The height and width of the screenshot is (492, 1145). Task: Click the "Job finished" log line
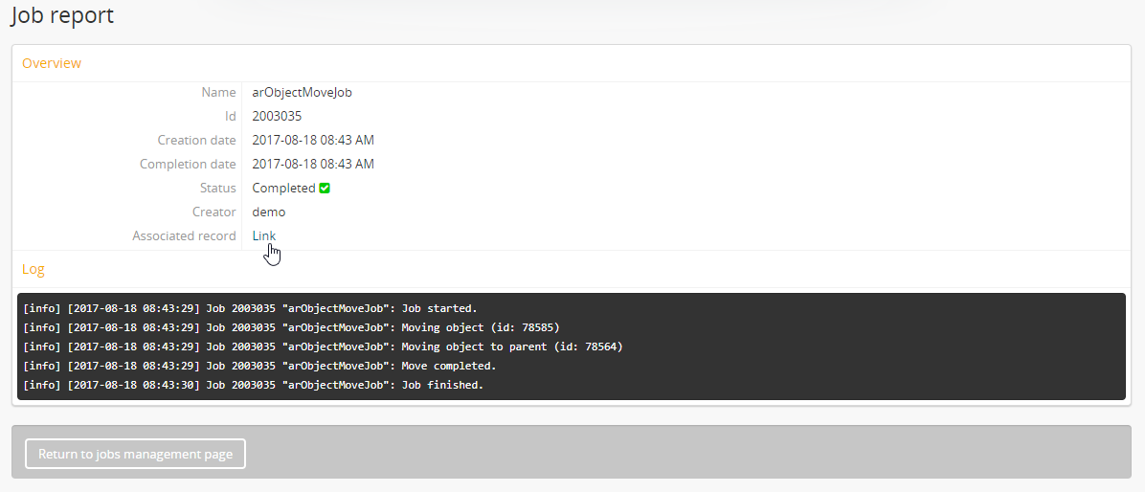253,385
